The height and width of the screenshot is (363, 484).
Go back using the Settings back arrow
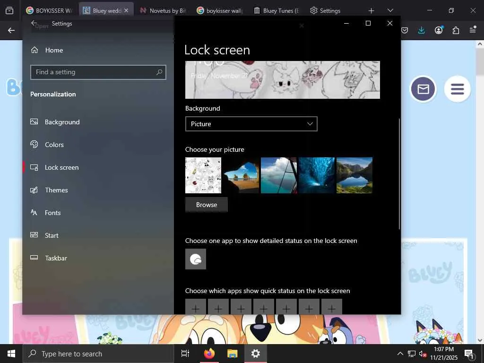pyautogui.click(x=34, y=23)
